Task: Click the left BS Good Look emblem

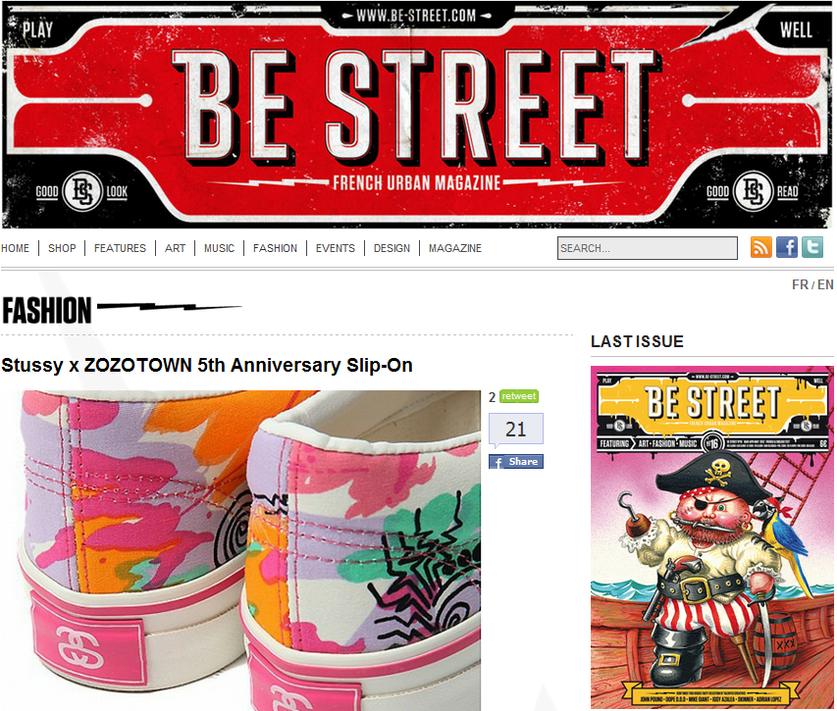Action: click(x=81, y=191)
